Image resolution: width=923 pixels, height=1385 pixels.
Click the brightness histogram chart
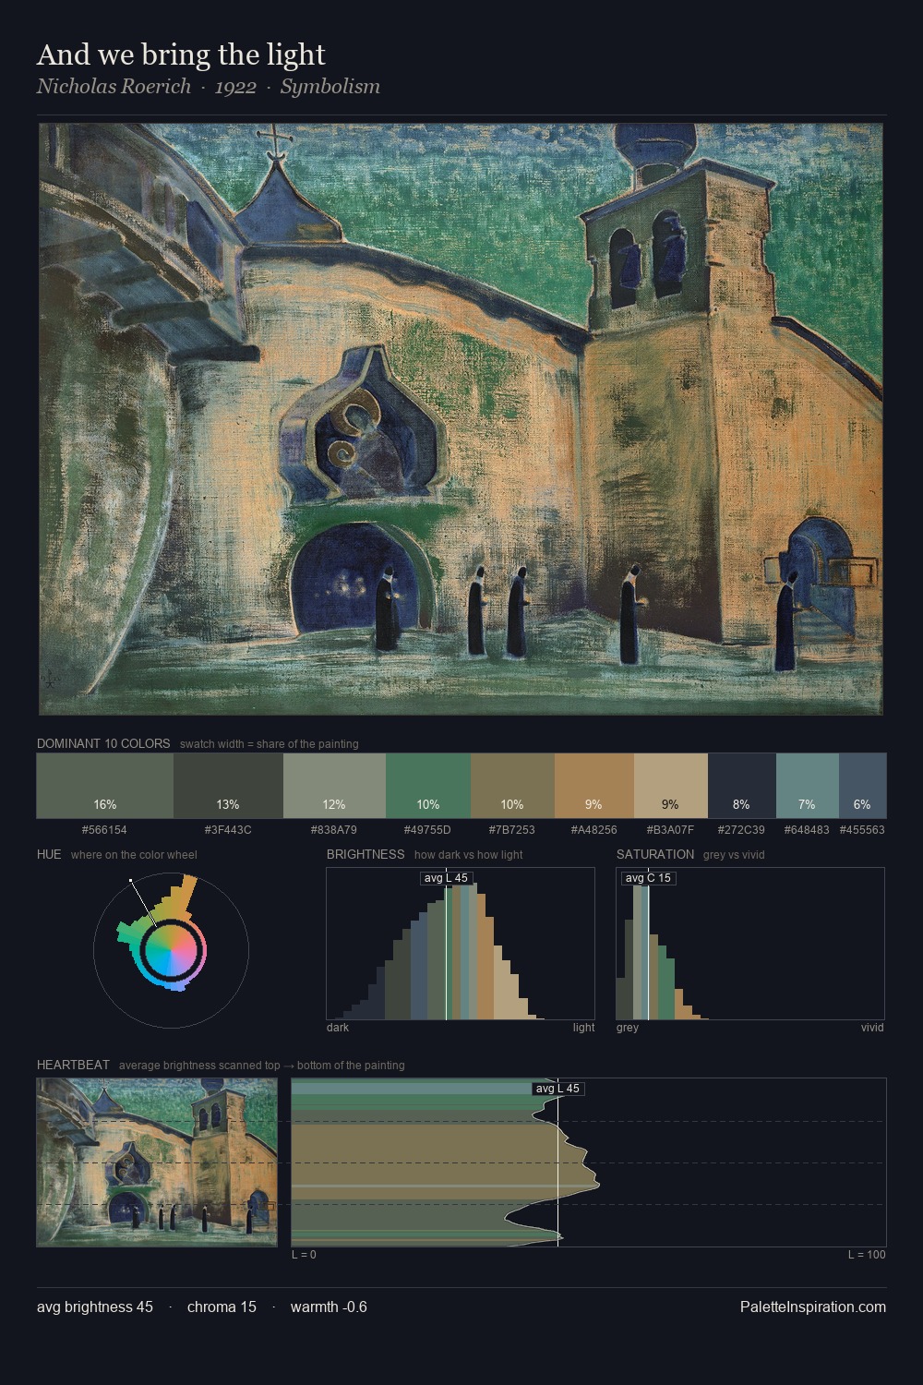point(461,944)
